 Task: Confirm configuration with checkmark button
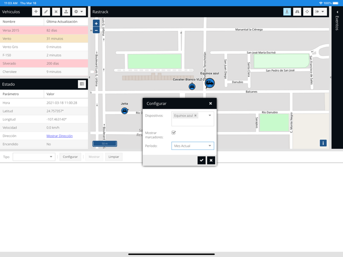(201, 160)
